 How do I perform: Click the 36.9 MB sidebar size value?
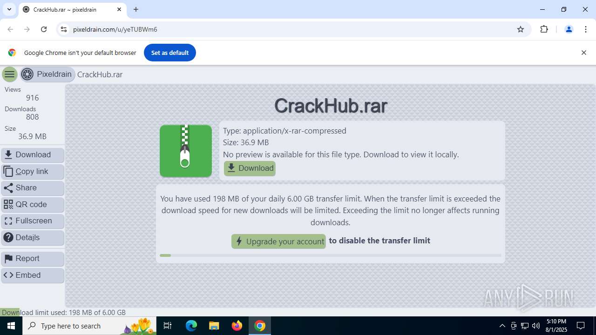click(32, 136)
